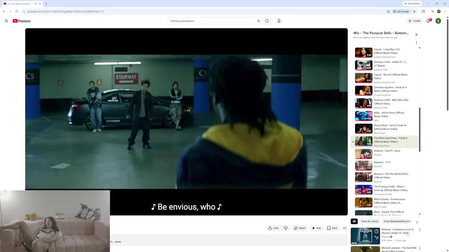Open Chrome media control icon
This screenshot has height=252, width=449.
[433, 12]
